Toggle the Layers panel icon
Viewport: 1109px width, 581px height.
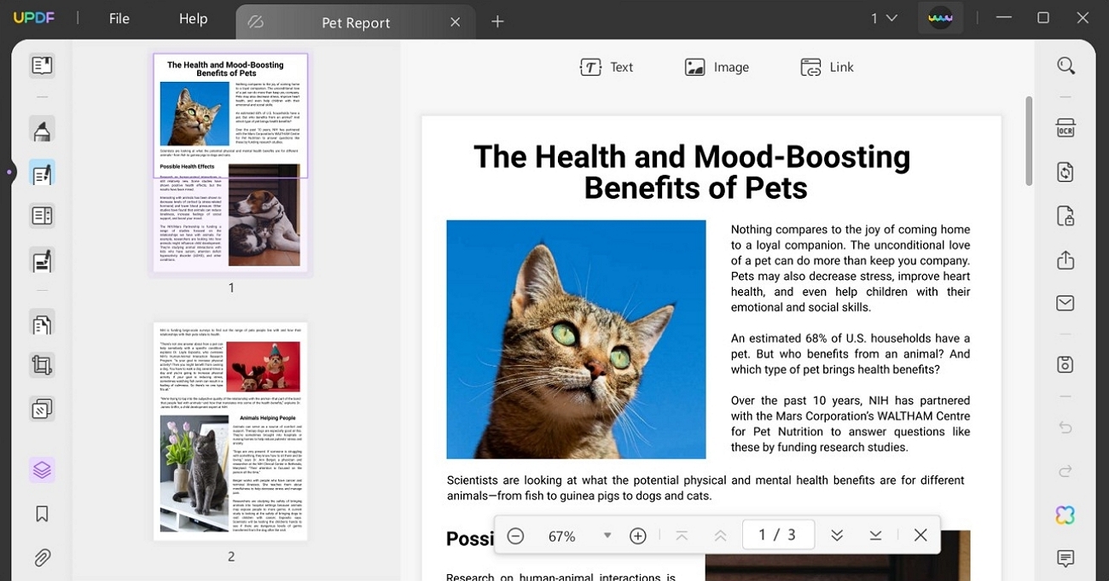(42, 469)
